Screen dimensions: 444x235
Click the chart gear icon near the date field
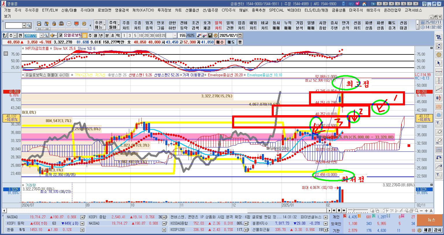coord(216,35)
